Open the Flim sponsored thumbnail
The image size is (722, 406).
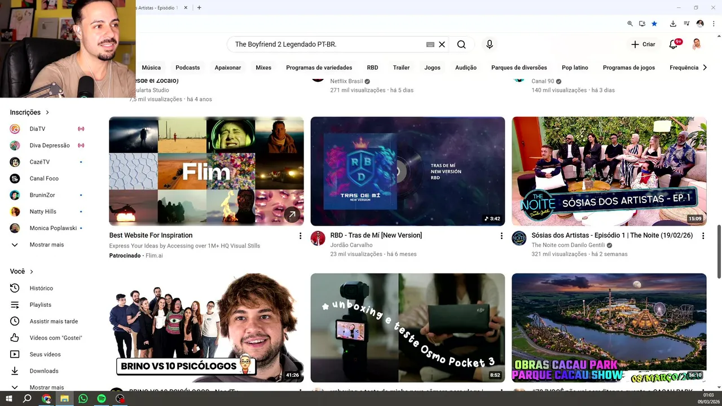point(206,171)
